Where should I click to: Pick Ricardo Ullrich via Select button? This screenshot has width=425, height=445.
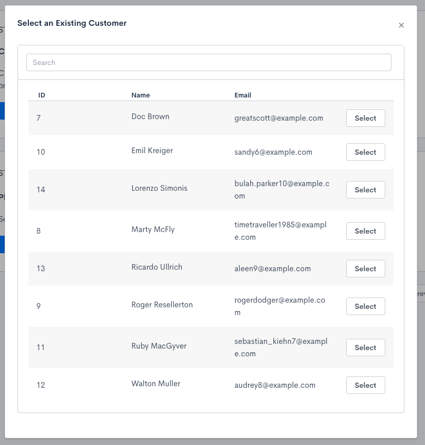365,269
